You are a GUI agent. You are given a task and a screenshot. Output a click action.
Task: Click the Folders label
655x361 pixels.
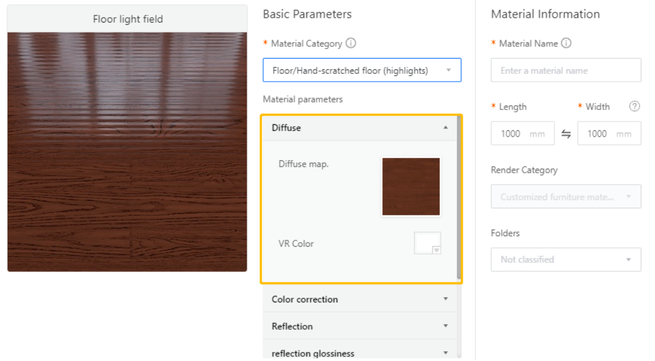pos(505,233)
